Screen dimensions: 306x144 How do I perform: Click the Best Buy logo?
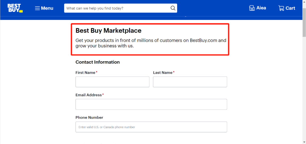(15, 8)
